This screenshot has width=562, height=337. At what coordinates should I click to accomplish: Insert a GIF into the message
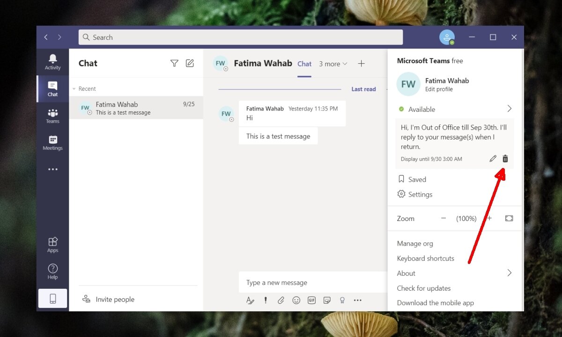[x=311, y=300]
